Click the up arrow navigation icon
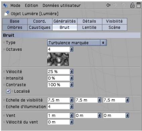 coord(123,5)
